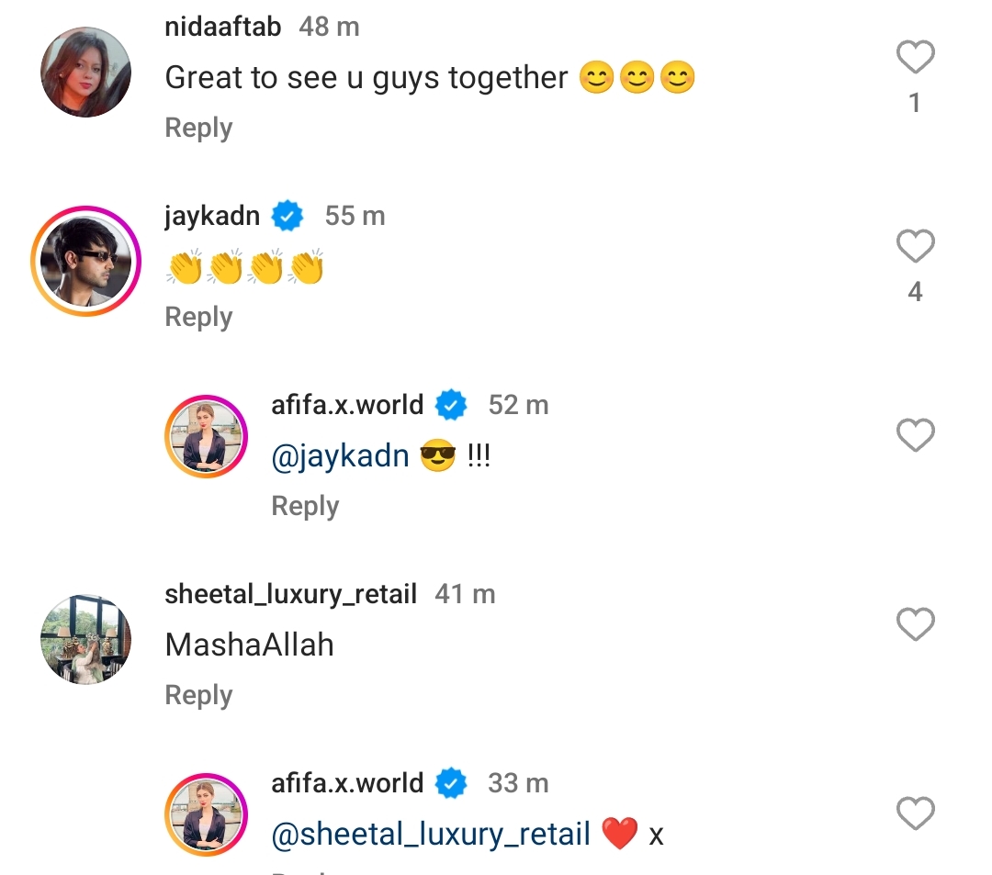Like jaykadn's clapping emoji comment
992x875 pixels.
click(x=915, y=246)
